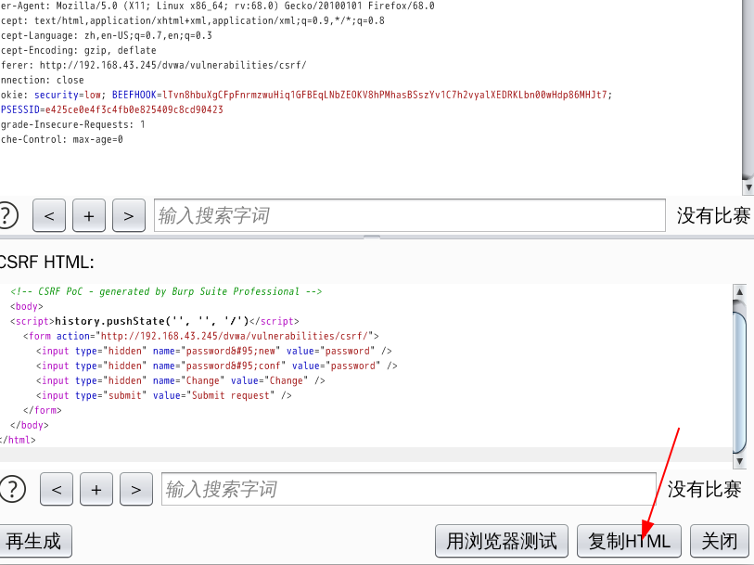Click the BEEFHOOK cookie value
The image size is (754, 565).
pyautogui.click(x=385, y=95)
